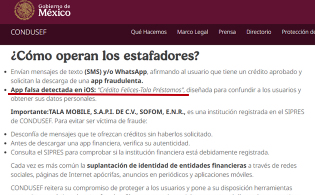Click the text obtener sus datos personales.
This screenshot has width=315, height=195.
(53, 98)
